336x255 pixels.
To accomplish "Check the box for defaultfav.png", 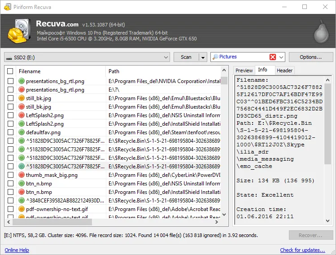I will [x=10, y=132].
